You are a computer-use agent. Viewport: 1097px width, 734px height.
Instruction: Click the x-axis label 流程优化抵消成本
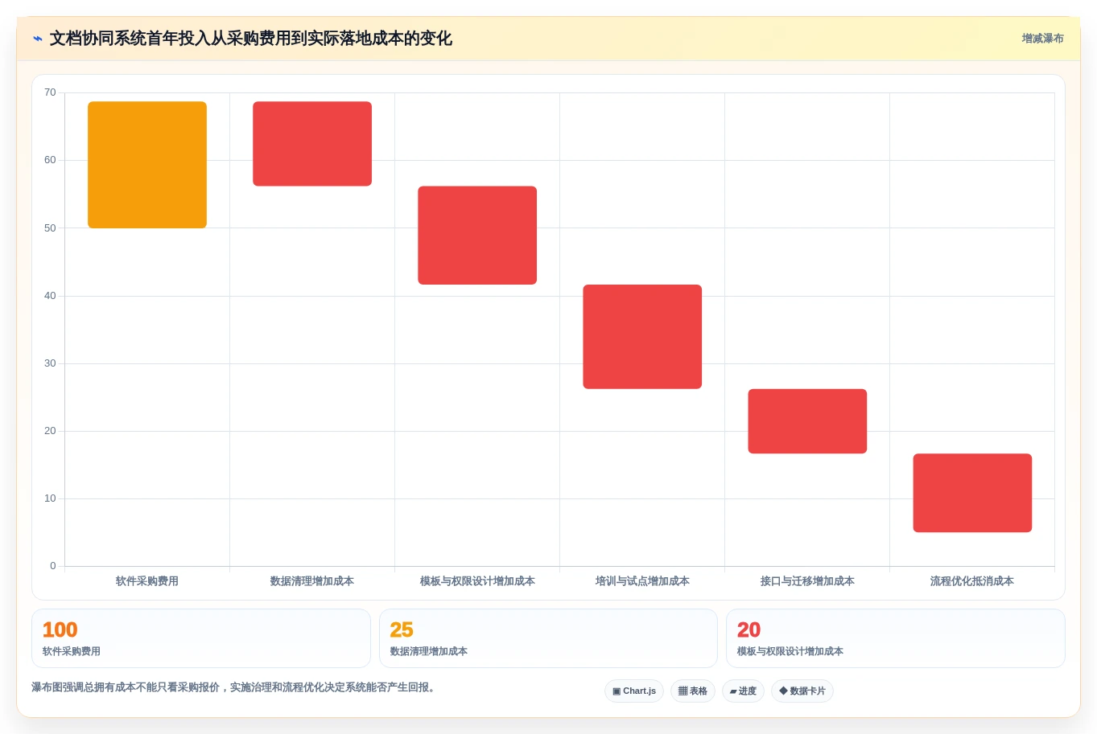[972, 581]
